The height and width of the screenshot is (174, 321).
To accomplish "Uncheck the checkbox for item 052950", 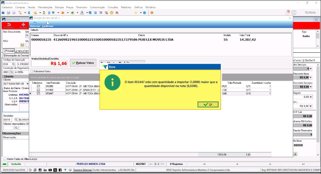I will pos(38,86).
